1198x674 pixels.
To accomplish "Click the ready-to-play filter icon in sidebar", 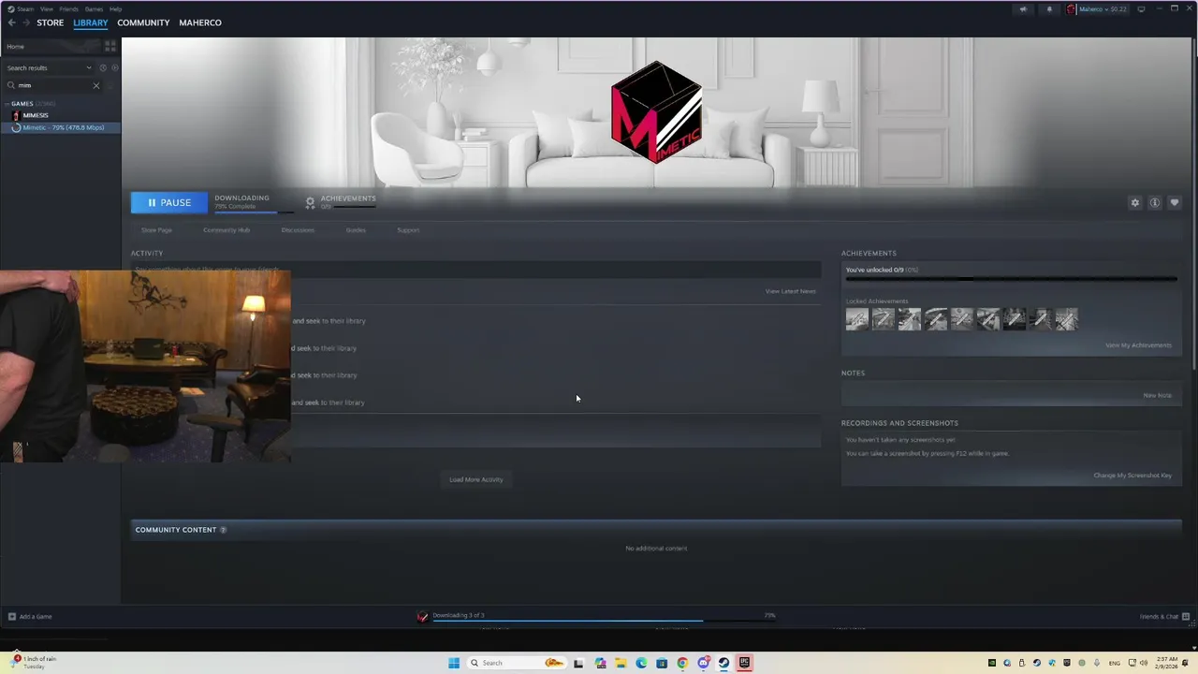I will coord(115,67).
